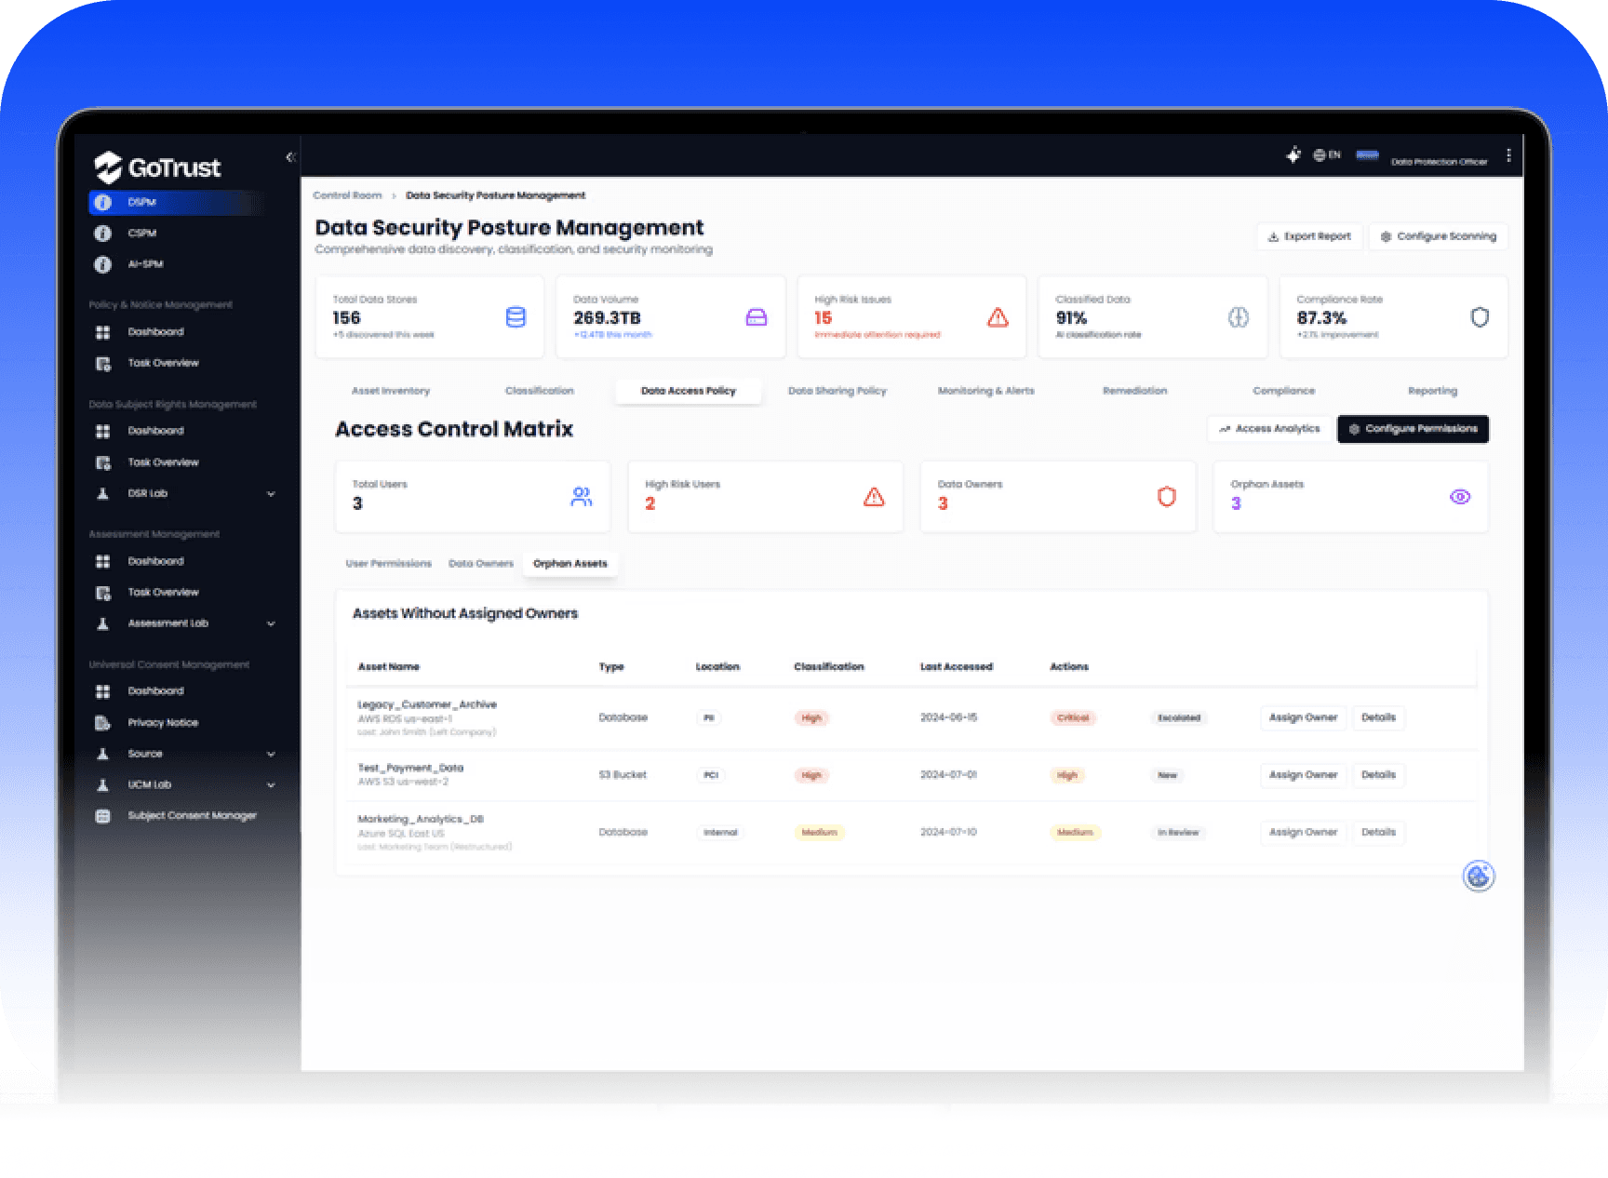Open Dashboard under Assessment Management

click(155, 561)
